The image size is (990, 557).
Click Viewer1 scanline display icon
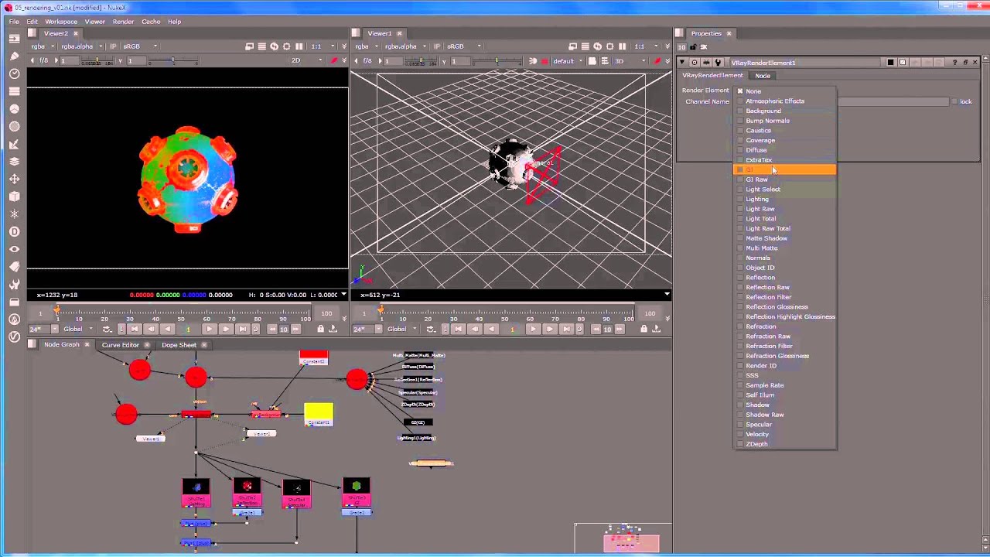coord(585,46)
